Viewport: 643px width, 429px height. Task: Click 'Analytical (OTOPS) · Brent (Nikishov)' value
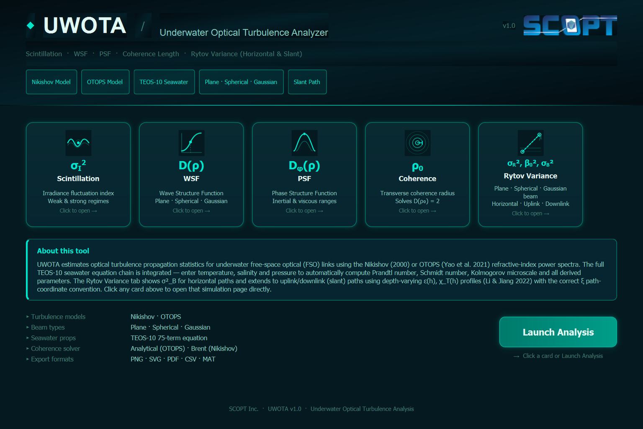(184, 349)
